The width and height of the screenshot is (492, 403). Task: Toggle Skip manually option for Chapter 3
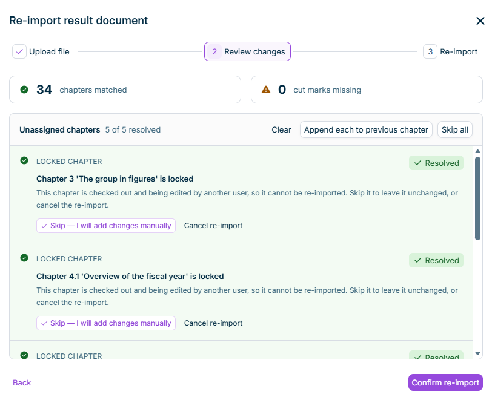coord(106,226)
